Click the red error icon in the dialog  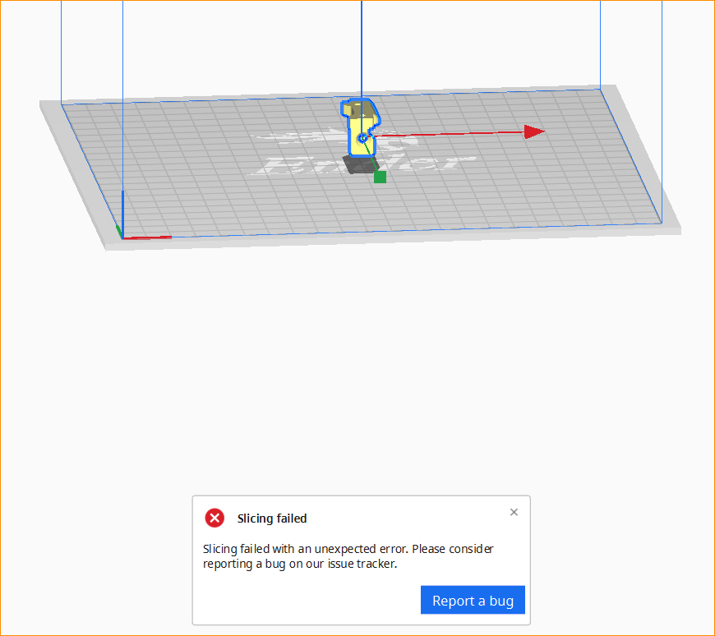click(x=214, y=518)
